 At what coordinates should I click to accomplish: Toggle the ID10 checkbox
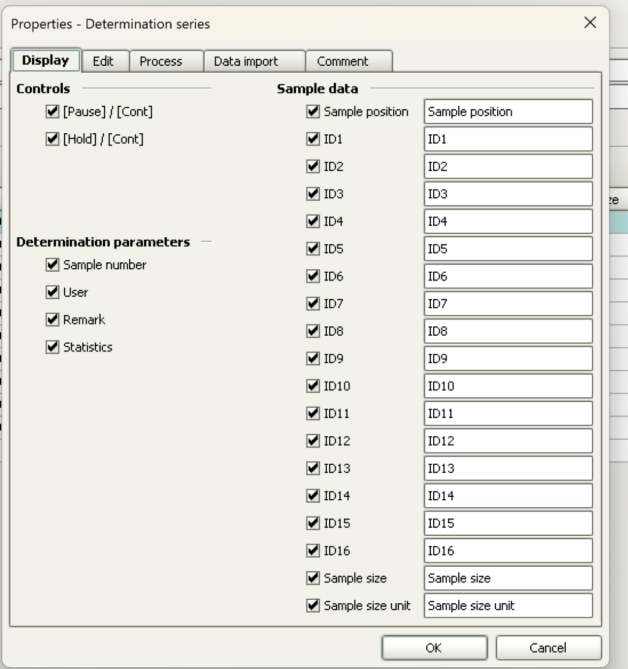313,386
